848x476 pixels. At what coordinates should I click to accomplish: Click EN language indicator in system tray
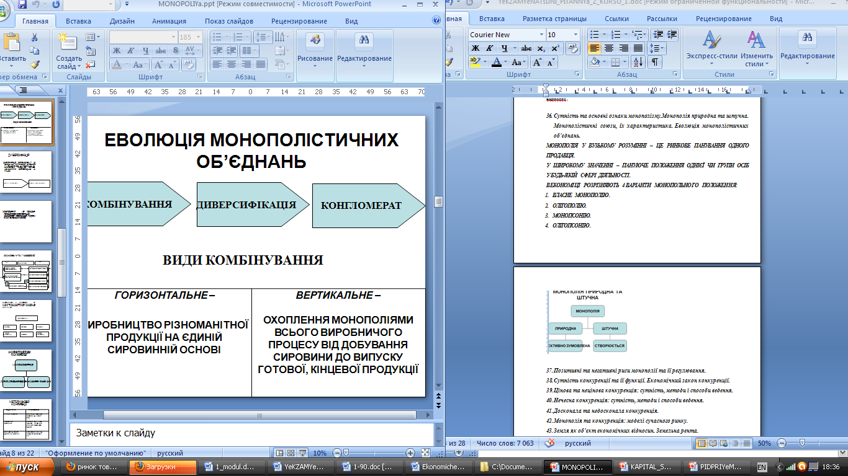click(x=762, y=467)
